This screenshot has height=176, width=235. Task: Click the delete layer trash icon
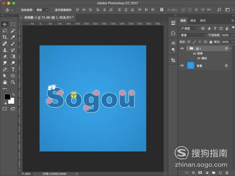tap(227, 173)
